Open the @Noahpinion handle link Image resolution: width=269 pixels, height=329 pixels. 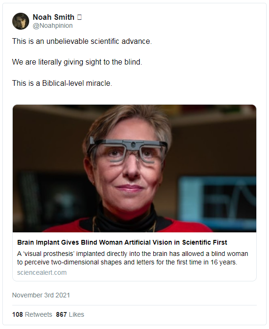[x=53, y=25]
